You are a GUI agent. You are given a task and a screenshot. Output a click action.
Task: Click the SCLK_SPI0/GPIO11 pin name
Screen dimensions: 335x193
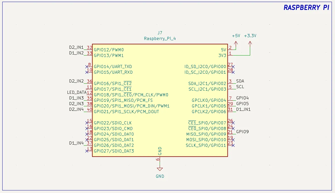[206, 145]
